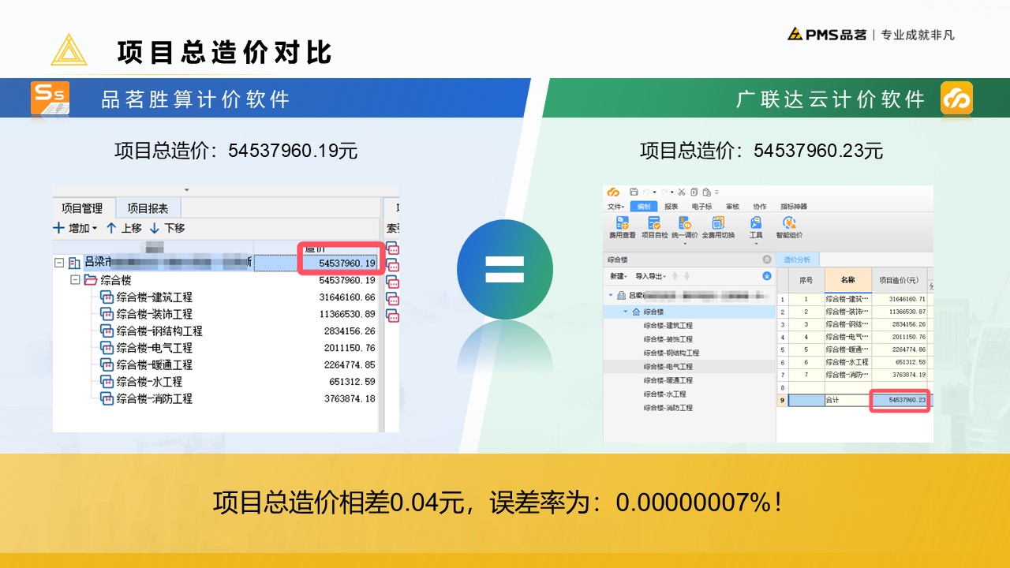Viewport: 1010px width, 568px height.
Task: Click the icon beside 综合楼-建筑工程 in the 胜算 tree
Action: click(107, 297)
